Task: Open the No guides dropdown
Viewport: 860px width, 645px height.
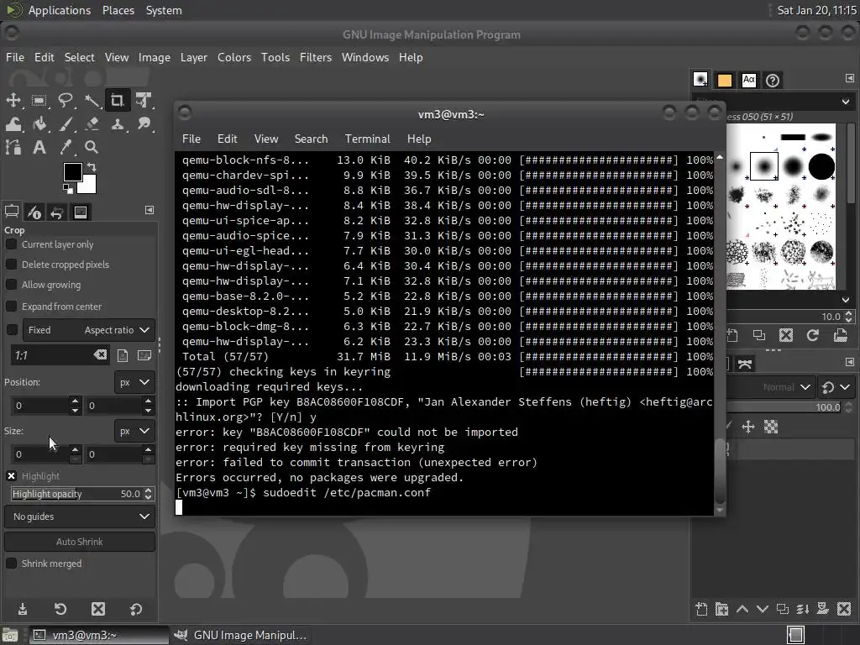Action: tap(80, 517)
